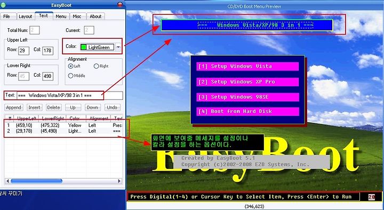Open the Color dropdown arrow
Screen dimensions: 384x210
tap(118, 47)
